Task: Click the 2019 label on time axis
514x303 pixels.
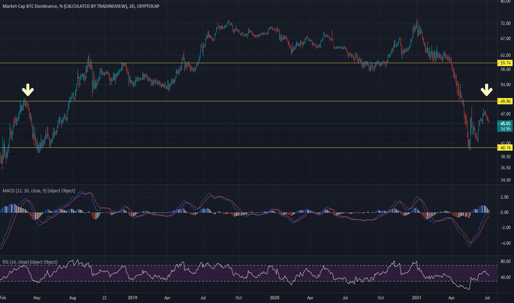Action: click(132, 297)
